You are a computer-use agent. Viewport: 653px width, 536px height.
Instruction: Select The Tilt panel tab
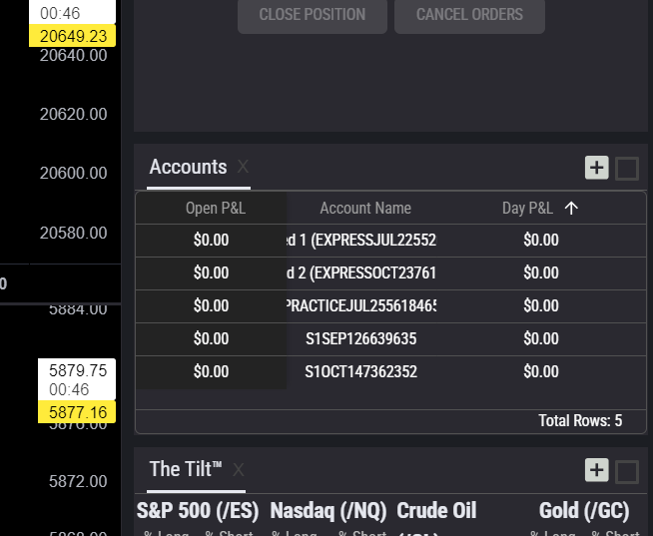[186, 469]
